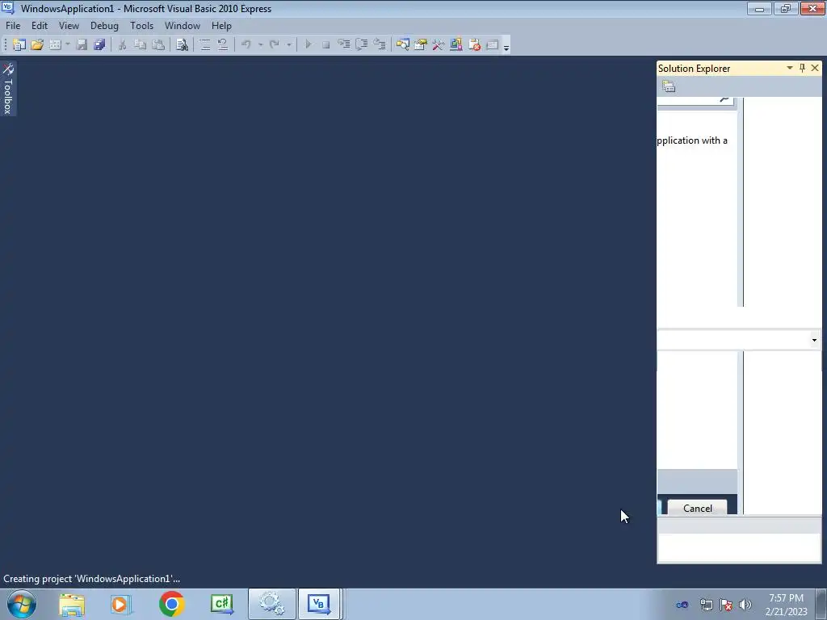Screen dimensions: 827x620
Task: Click the Undo arrow icon
Action: tap(246, 45)
